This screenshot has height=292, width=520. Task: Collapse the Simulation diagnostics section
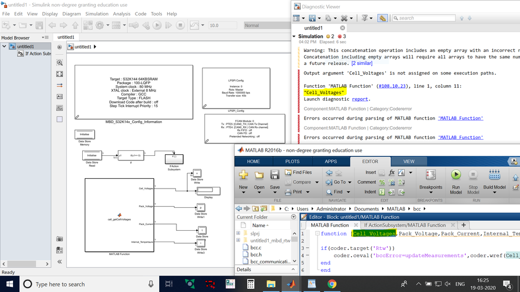(x=294, y=36)
